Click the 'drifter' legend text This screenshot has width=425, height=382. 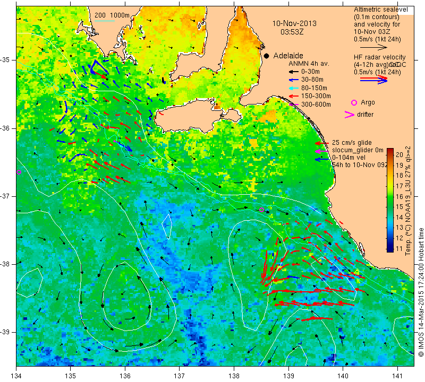point(365,115)
